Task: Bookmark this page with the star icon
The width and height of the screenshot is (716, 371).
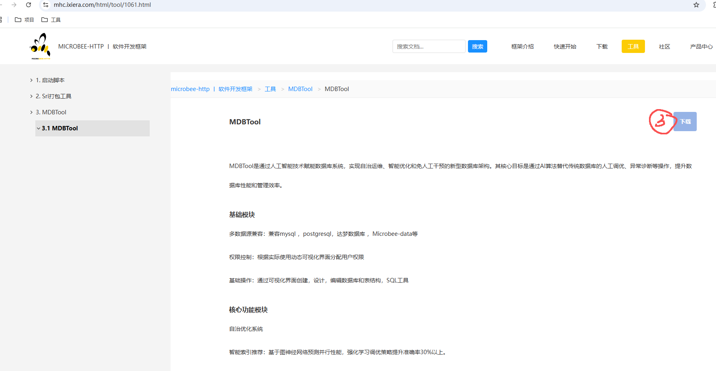Action: click(696, 5)
